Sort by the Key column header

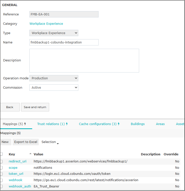point(12,154)
